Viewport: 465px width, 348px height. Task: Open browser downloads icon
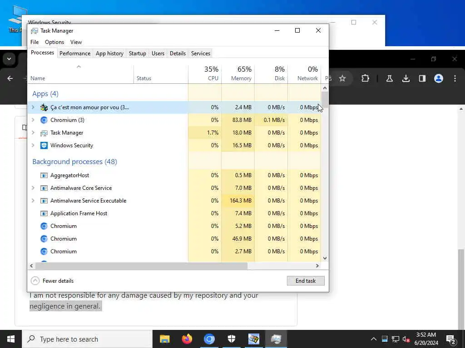[406, 78]
